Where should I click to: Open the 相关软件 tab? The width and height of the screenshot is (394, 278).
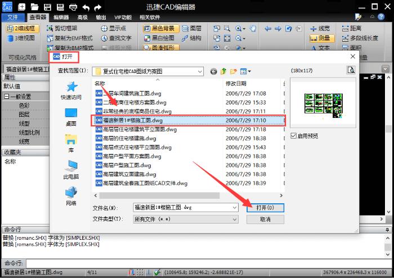pyautogui.click(x=150, y=17)
